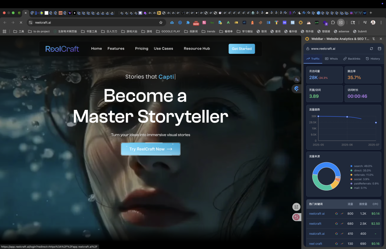
Task: Open the to do project bookmarks folder
Action: tap(39, 31)
